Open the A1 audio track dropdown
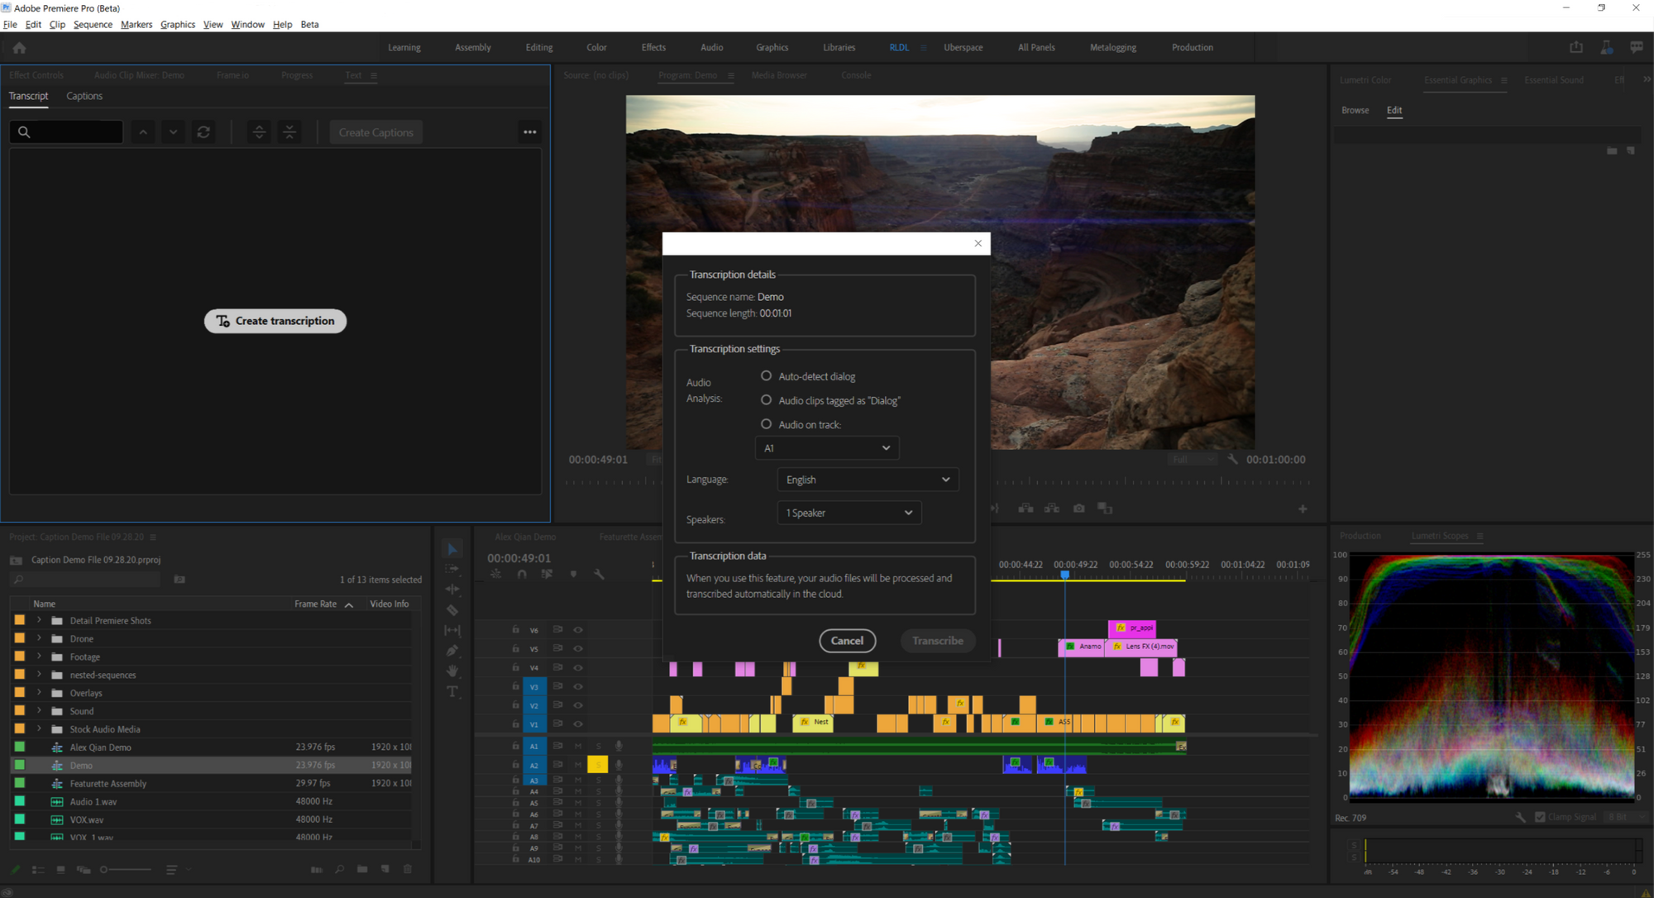1654x898 pixels. click(x=827, y=447)
